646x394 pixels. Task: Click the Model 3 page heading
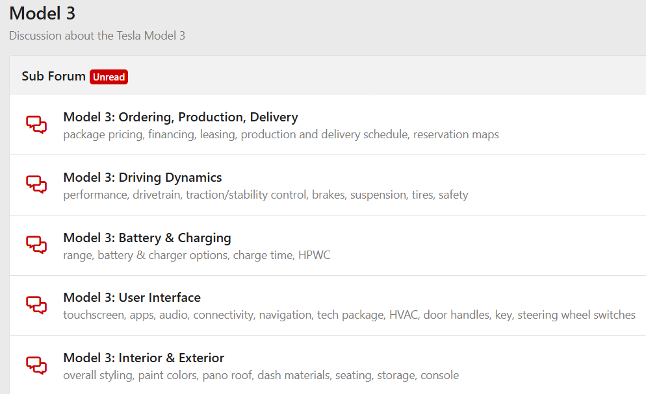[x=42, y=13]
